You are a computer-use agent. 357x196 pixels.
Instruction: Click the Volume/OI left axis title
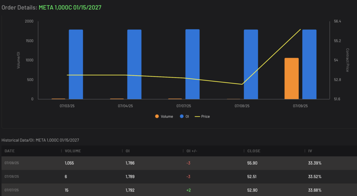pos(18,60)
